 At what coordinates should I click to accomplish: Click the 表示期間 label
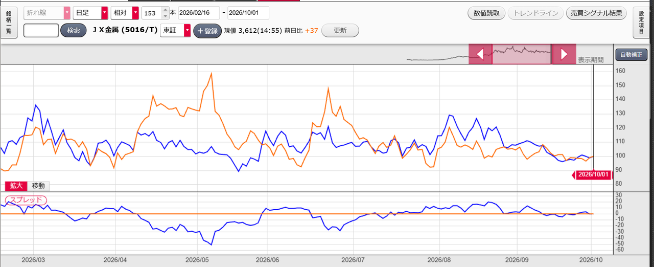[x=591, y=60]
